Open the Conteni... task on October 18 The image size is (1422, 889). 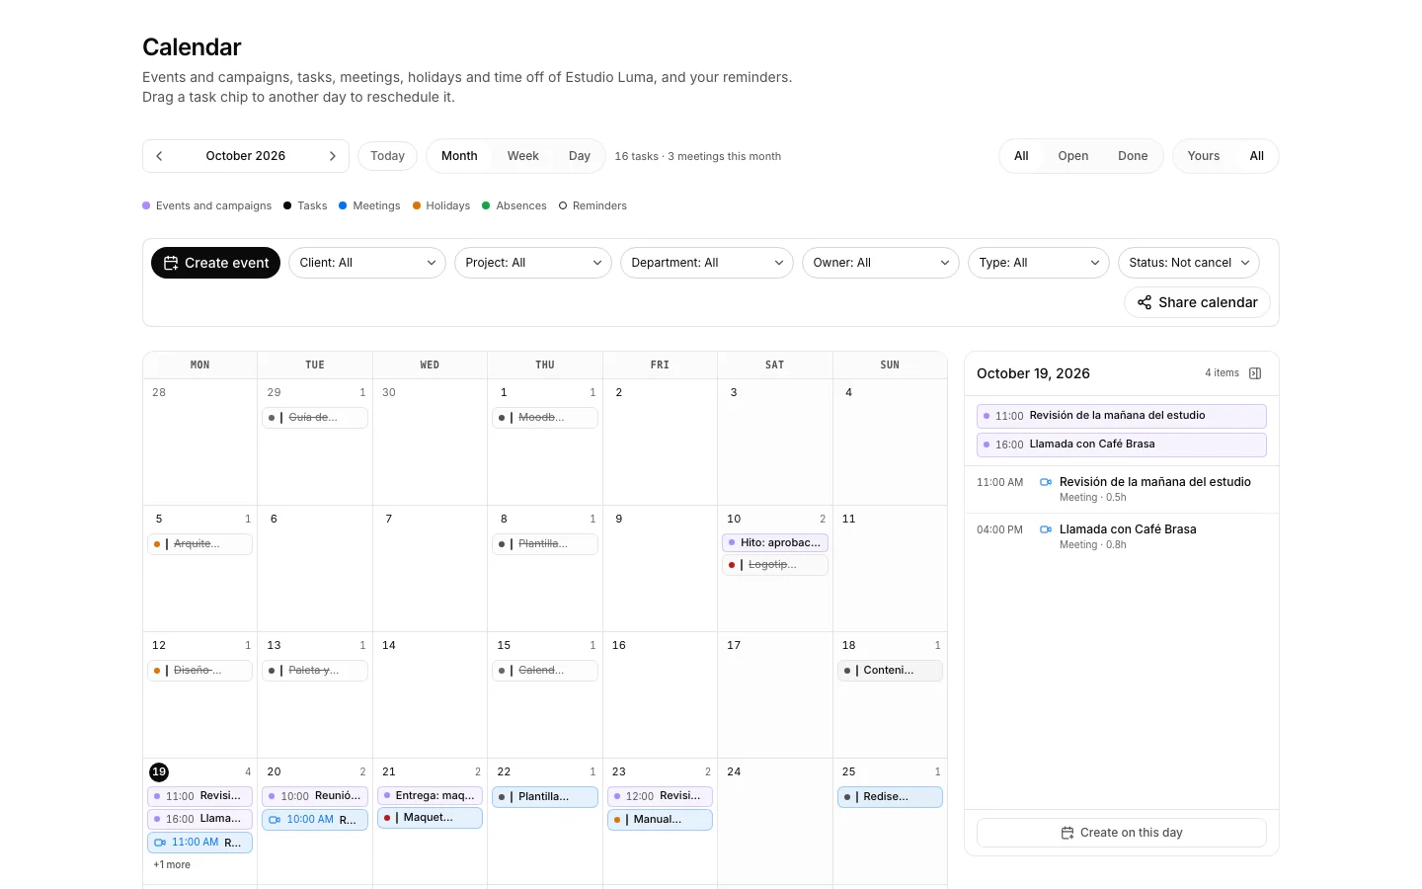[890, 671]
